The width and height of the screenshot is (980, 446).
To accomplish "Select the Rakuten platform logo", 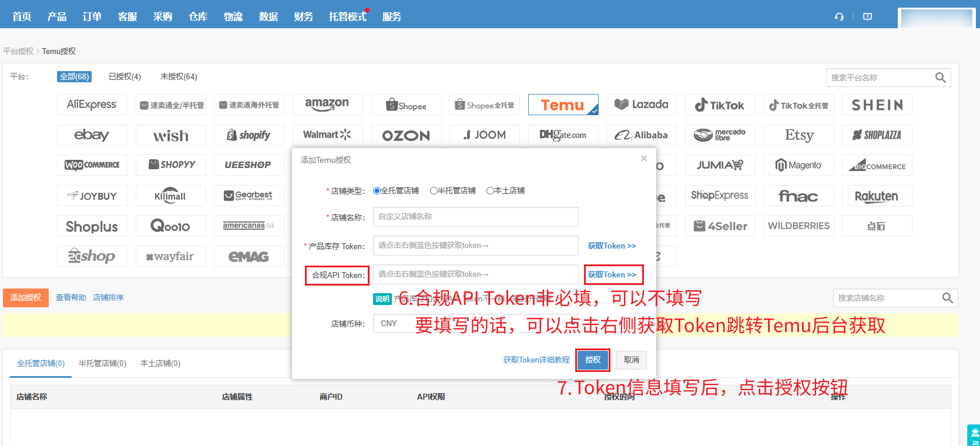I will (877, 196).
